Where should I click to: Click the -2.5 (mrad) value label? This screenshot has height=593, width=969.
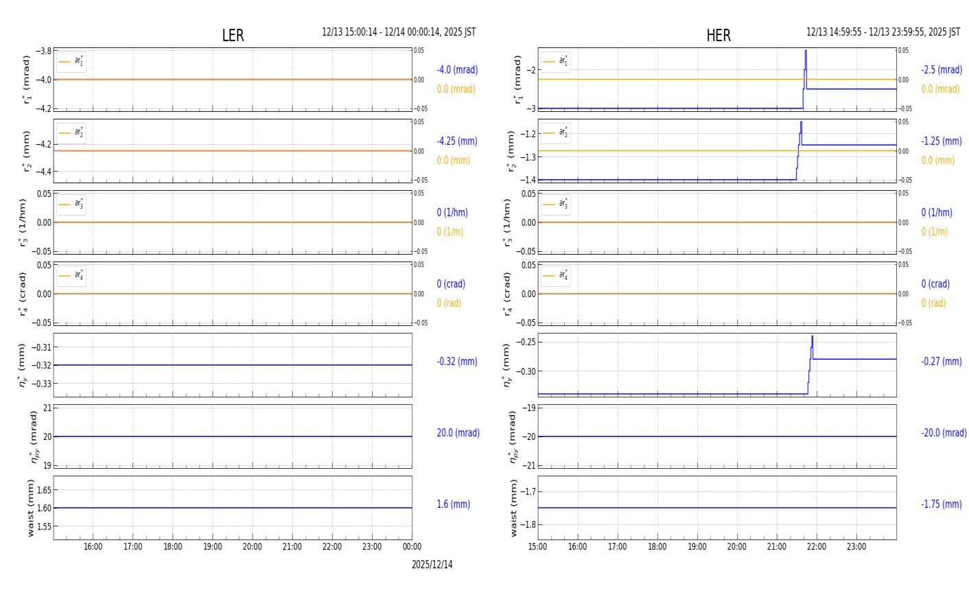pos(941,70)
